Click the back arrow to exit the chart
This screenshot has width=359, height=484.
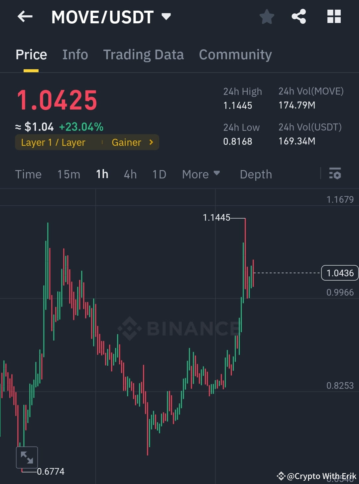pos(25,17)
